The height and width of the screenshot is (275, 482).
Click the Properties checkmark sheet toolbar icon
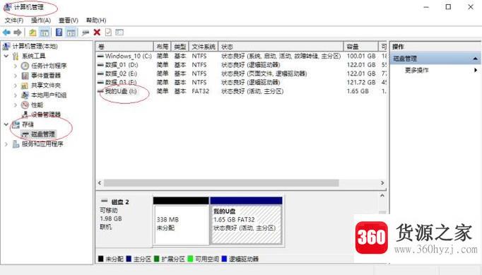(x=108, y=32)
